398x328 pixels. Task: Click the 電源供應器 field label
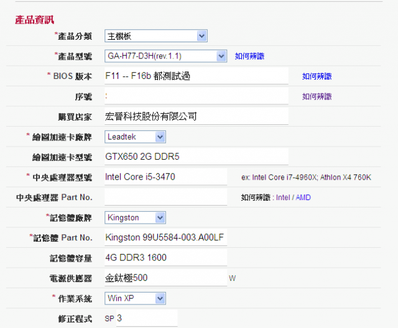(70, 278)
